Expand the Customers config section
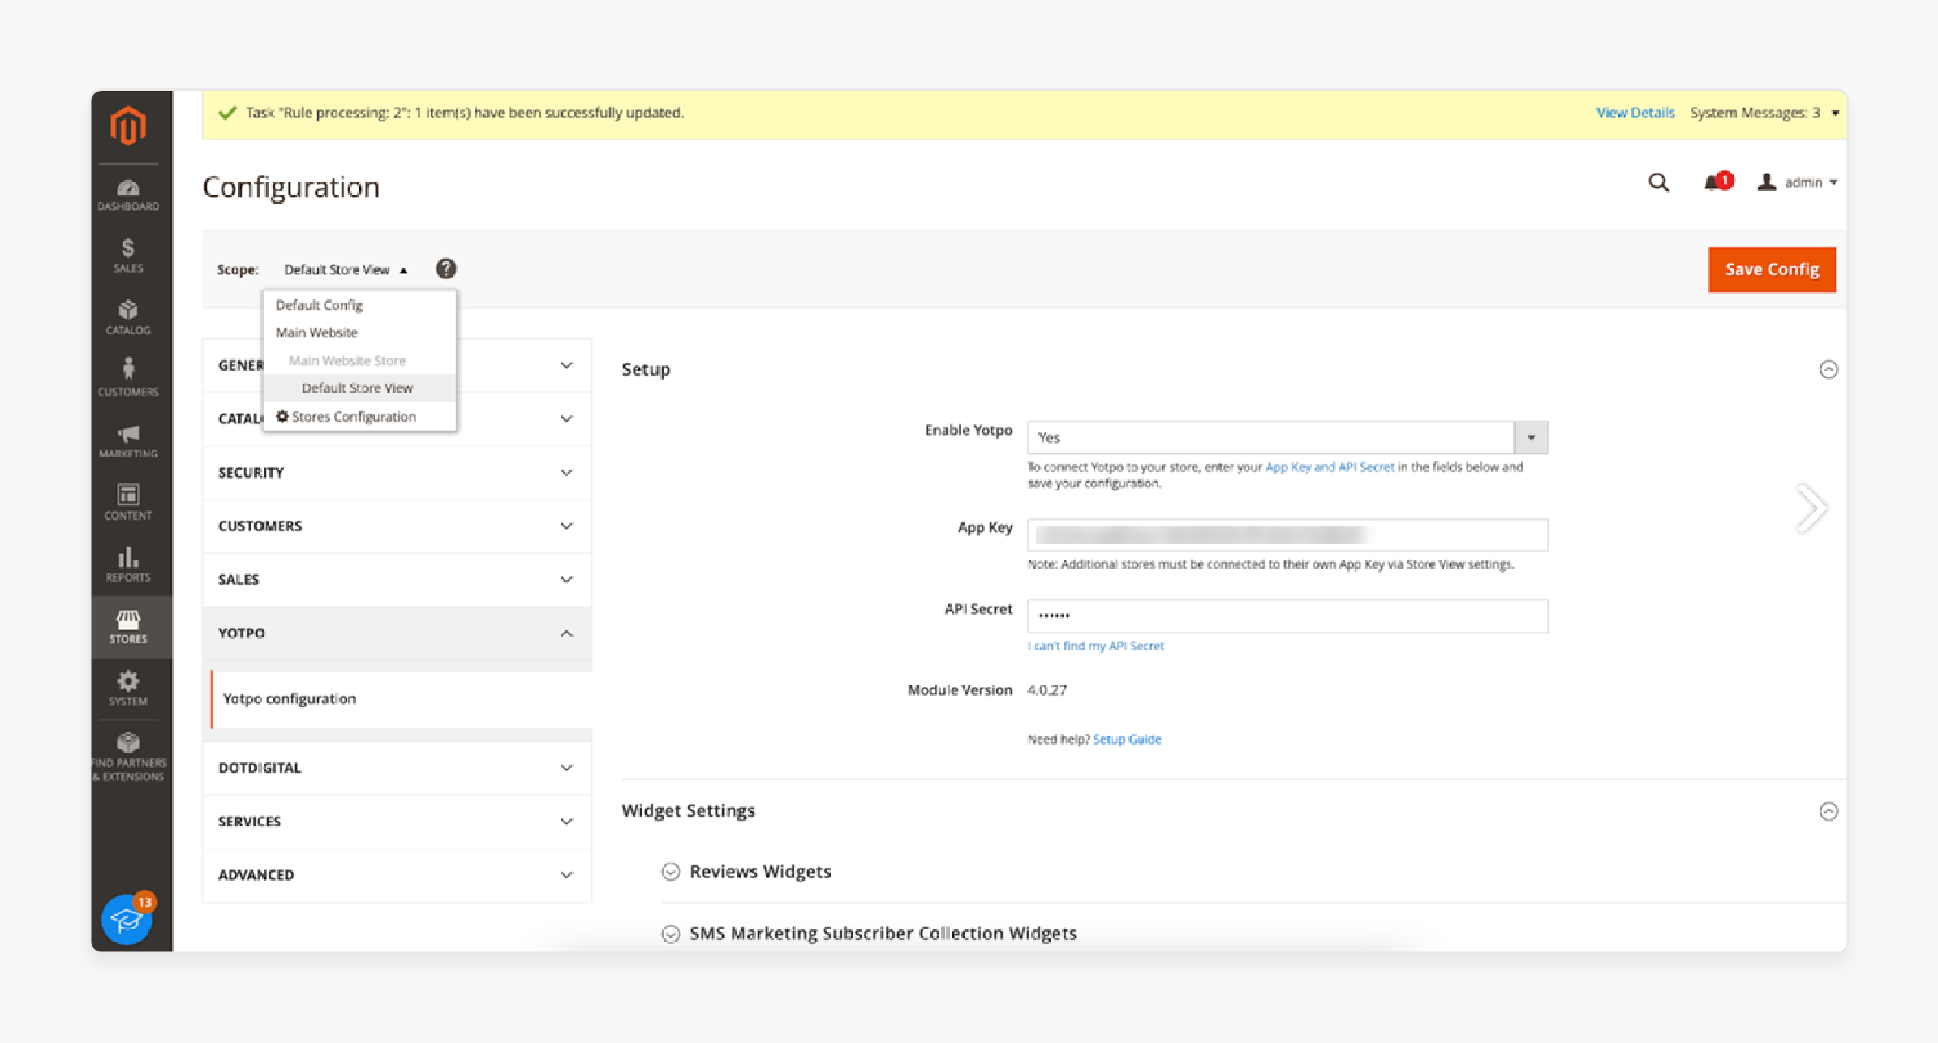Viewport: 1938px width, 1043px height. click(x=397, y=526)
